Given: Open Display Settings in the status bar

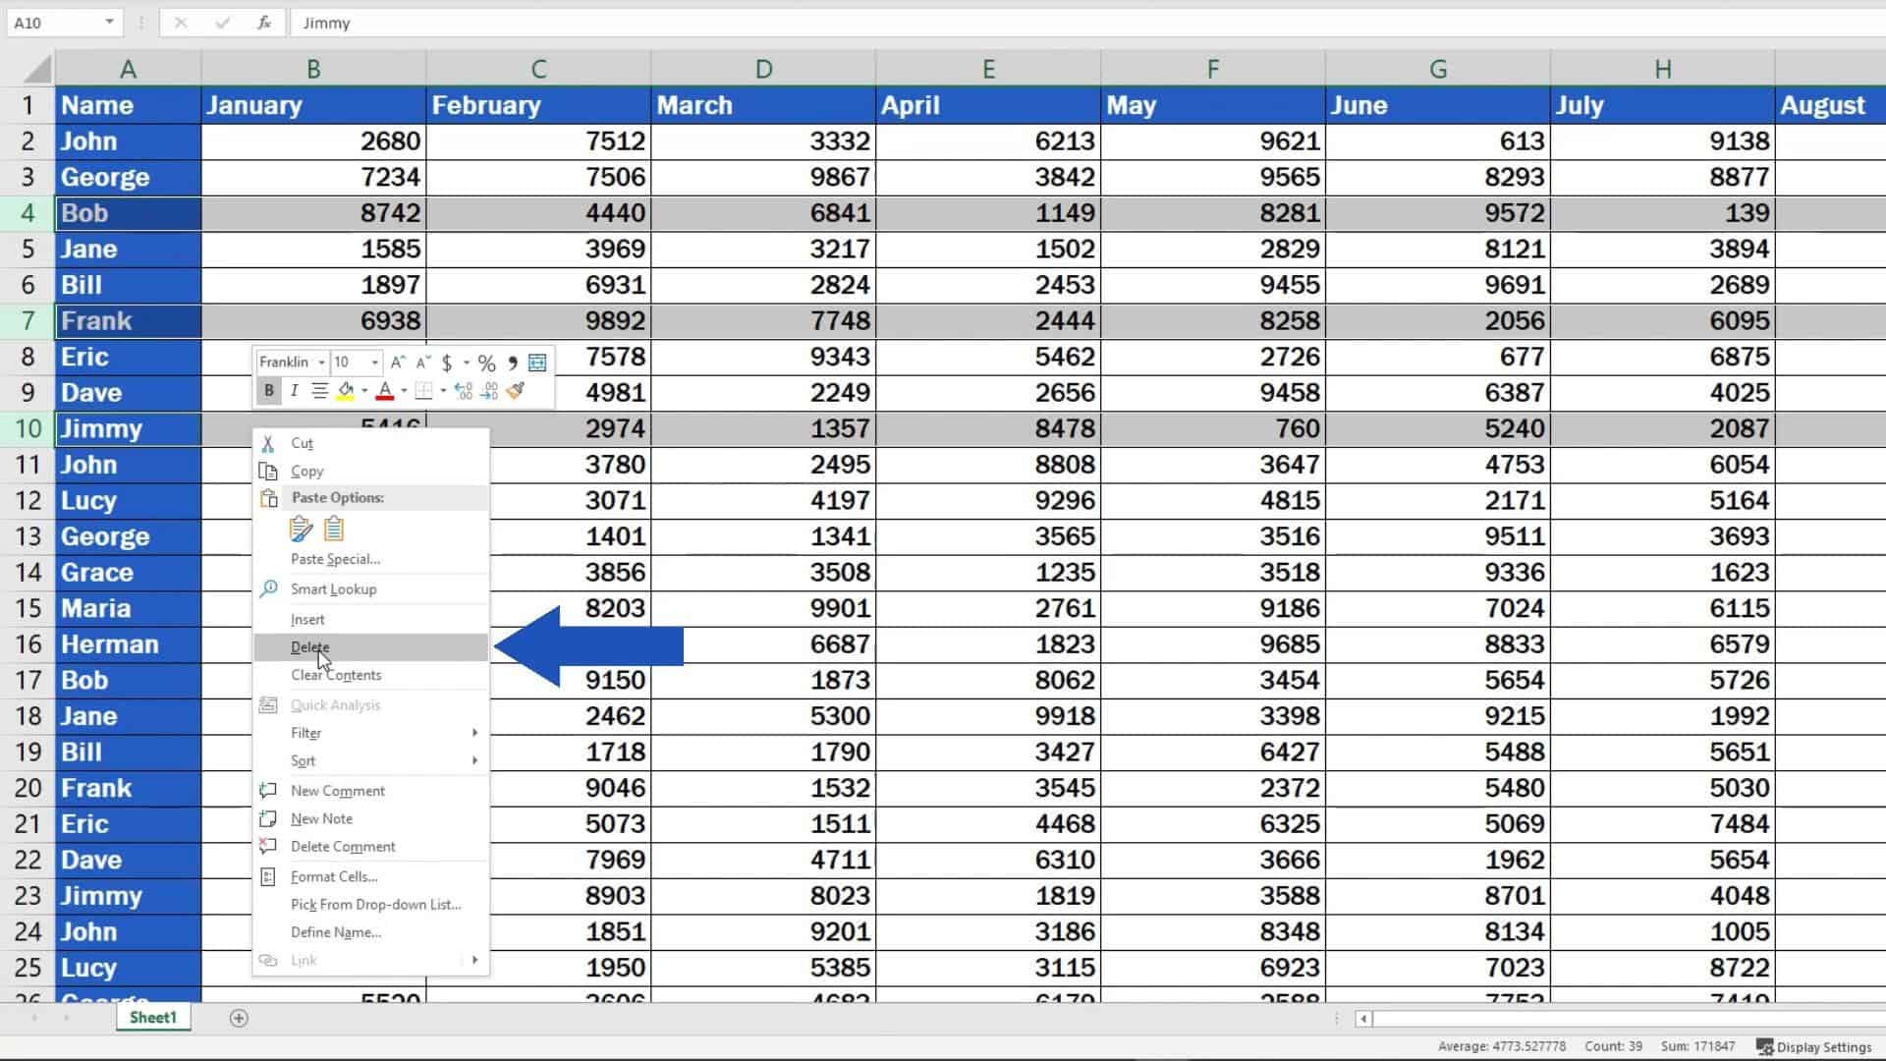Looking at the screenshot, I should click(1814, 1046).
